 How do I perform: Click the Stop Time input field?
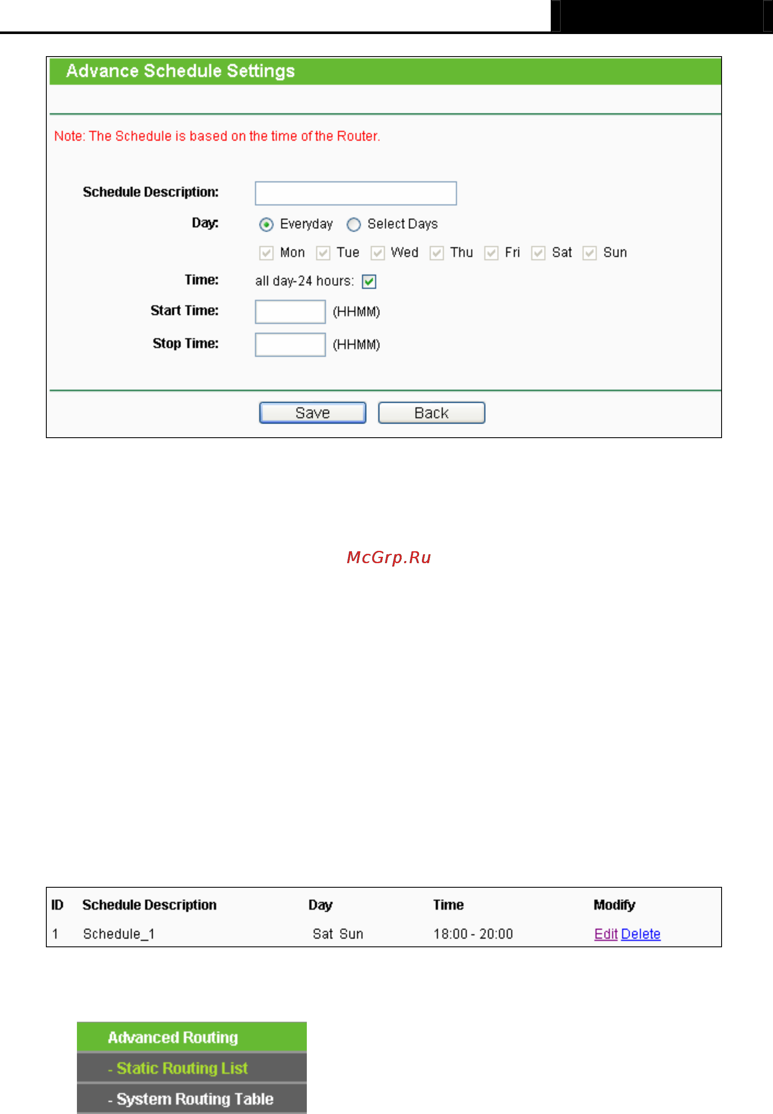291,345
